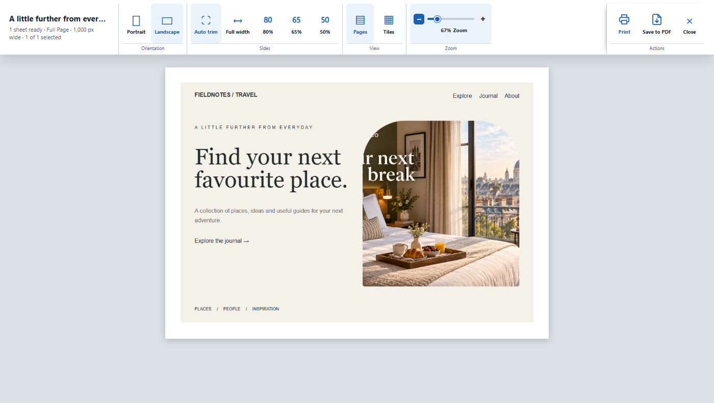Viewport: 714px width, 403px height.
Task: Click the PLACES footer text
Action: pyautogui.click(x=203, y=309)
